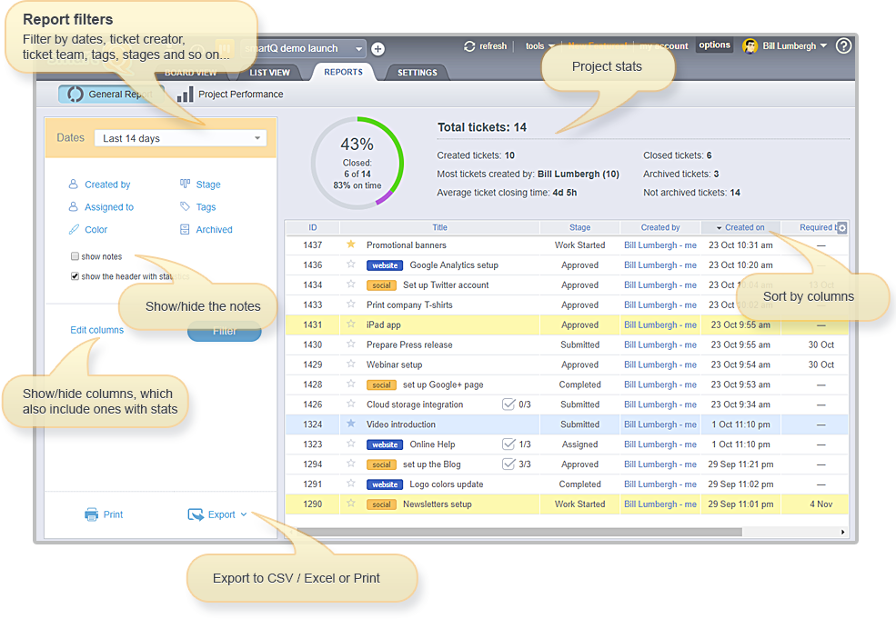The height and width of the screenshot is (619, 896).
Task: Click the Tags filter icon
Action: (x=186, y=207)
